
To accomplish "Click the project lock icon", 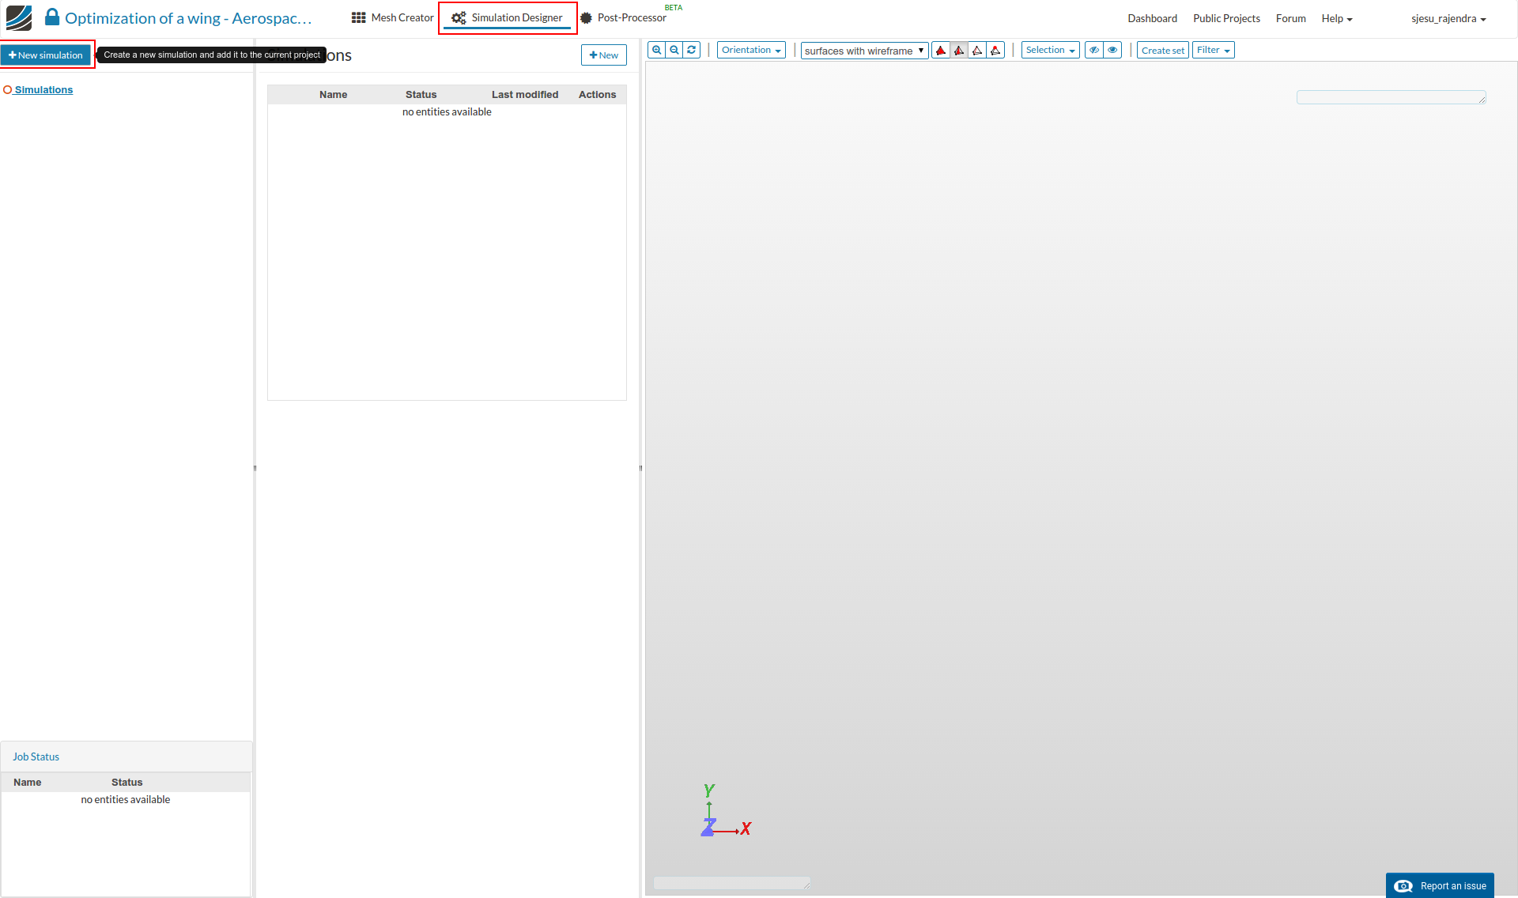I will [x=52, y=17].
